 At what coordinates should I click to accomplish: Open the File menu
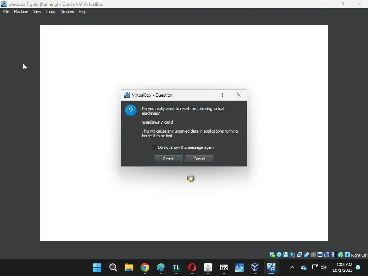pos(6,11)
